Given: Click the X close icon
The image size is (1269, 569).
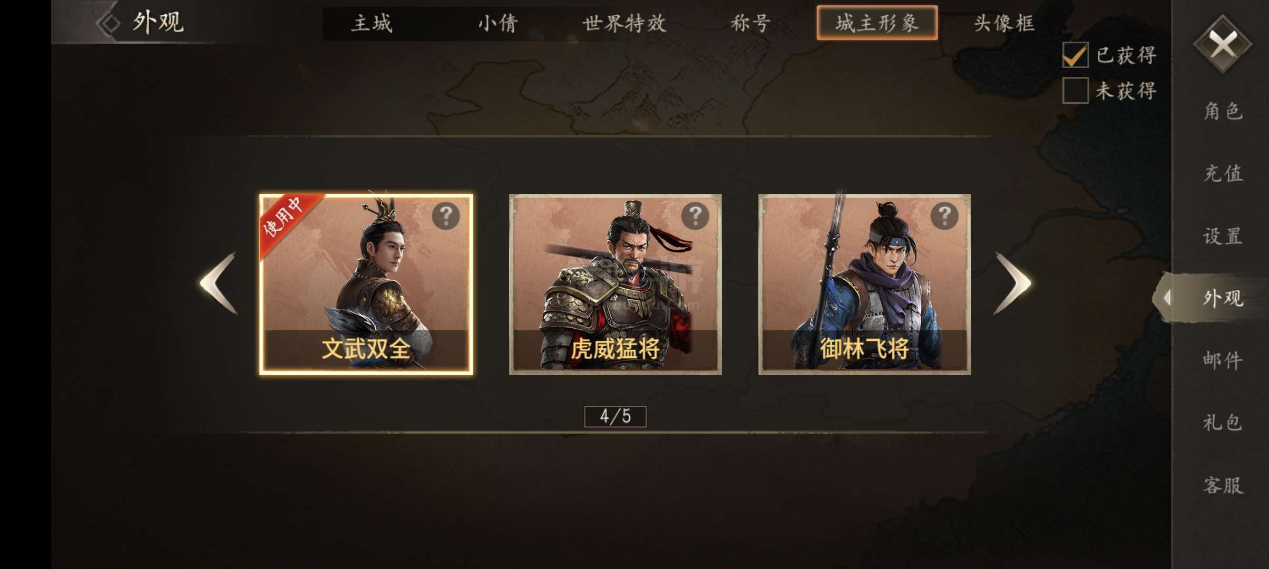Looking at the screenshot, I should (1223, 44).
